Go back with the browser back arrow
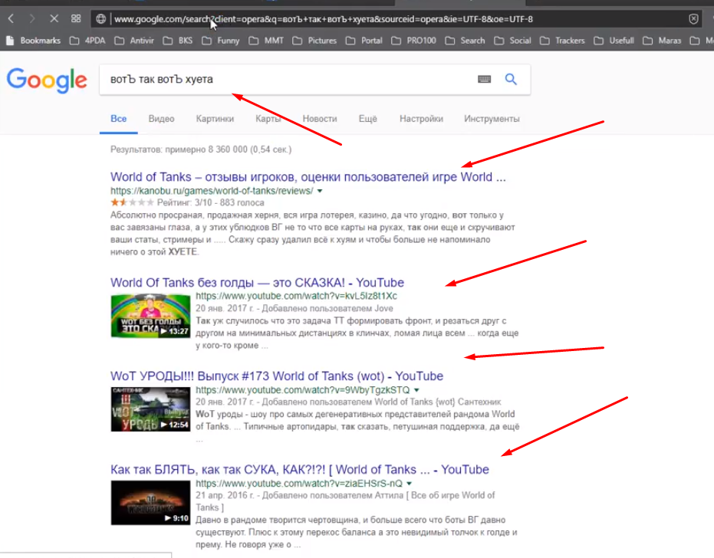The width and height of the screenshot is (714, 558). coord(11,18)
